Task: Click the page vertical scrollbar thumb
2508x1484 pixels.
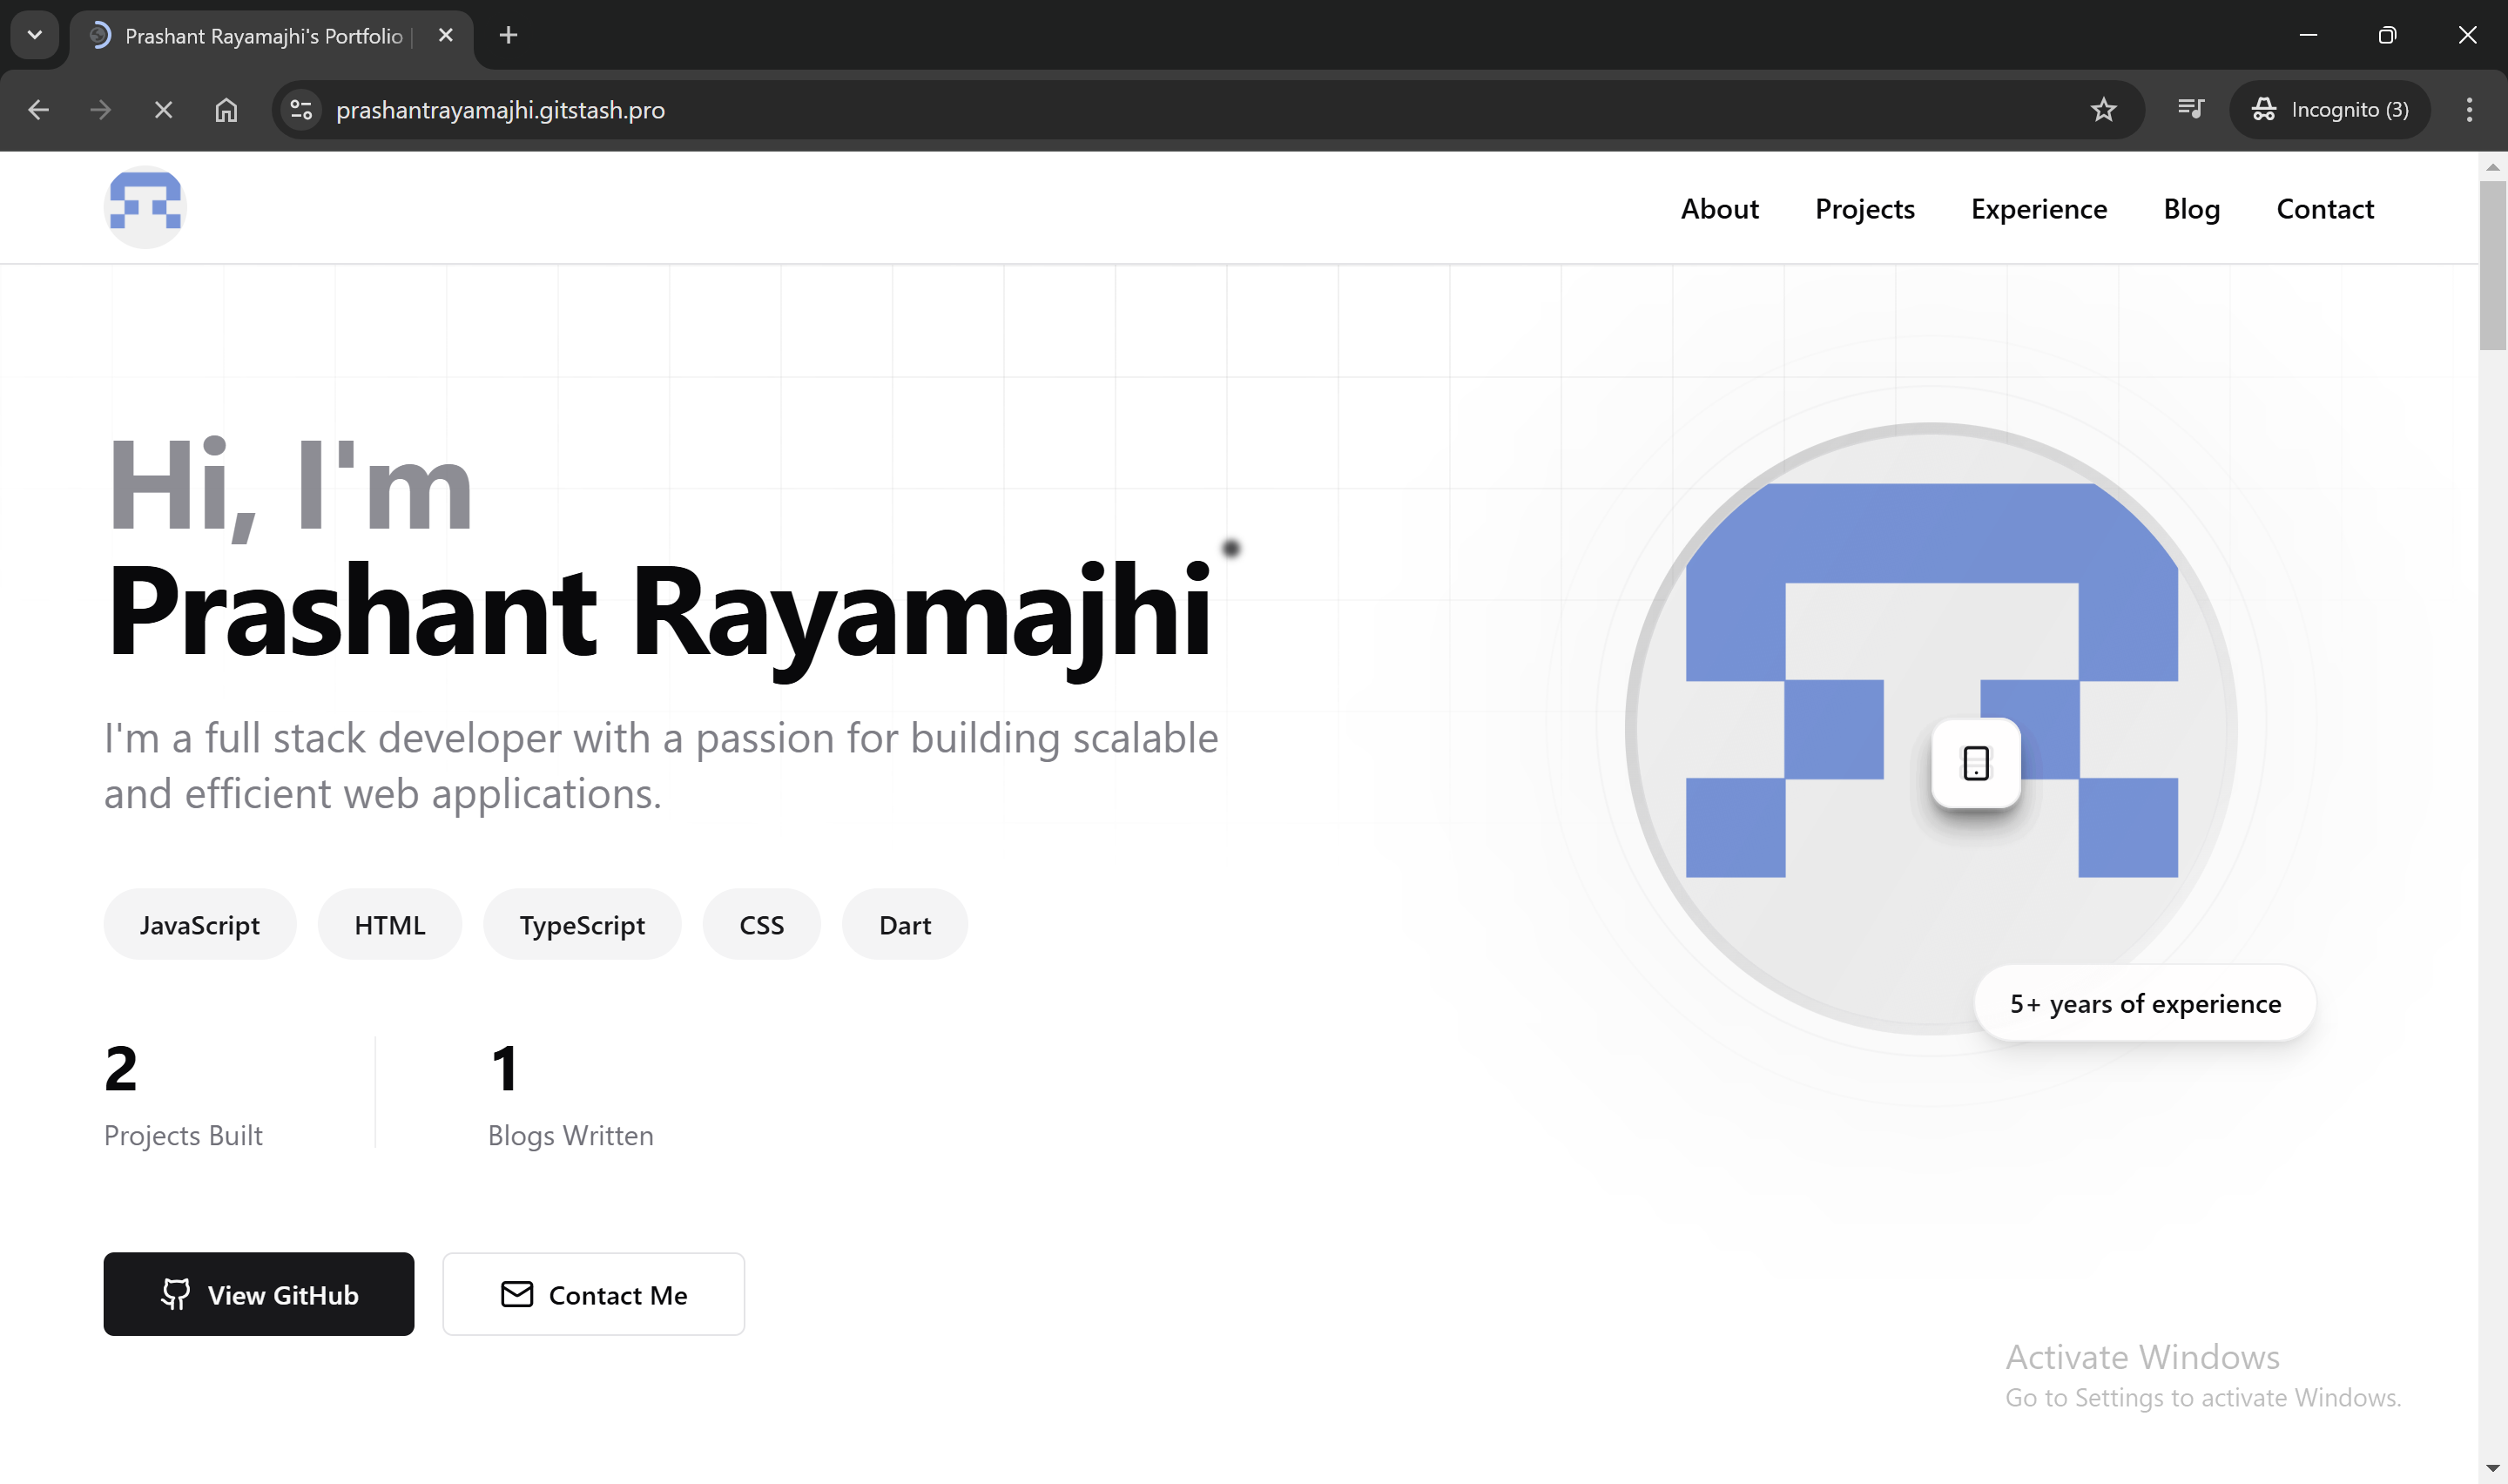Action: coord(2492,265)
